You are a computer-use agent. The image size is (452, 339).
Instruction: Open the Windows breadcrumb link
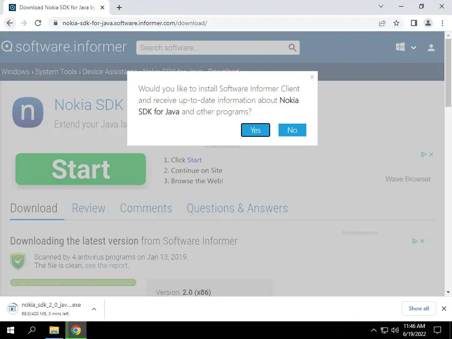pyautogui.click(x=15, y=72)
